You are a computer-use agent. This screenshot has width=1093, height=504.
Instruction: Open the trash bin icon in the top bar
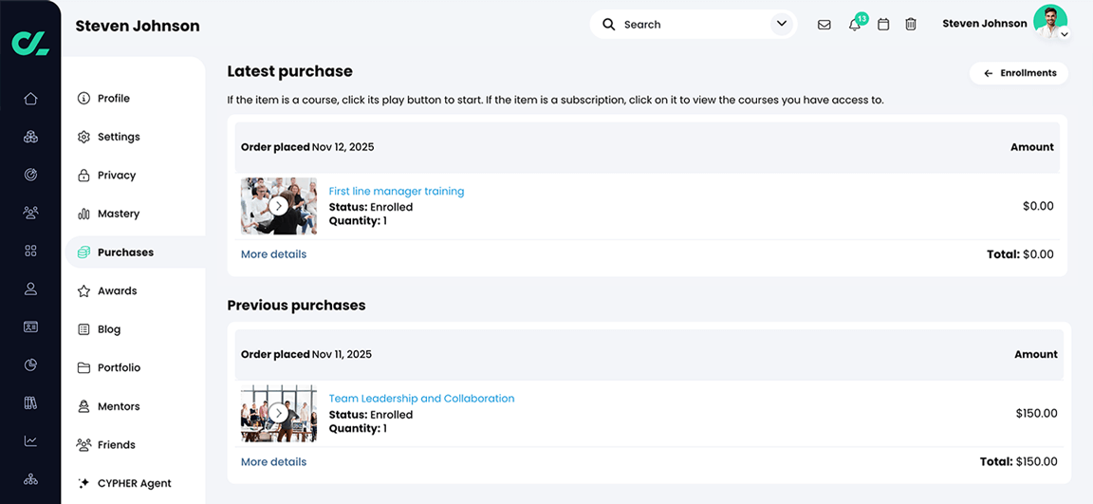911,25
